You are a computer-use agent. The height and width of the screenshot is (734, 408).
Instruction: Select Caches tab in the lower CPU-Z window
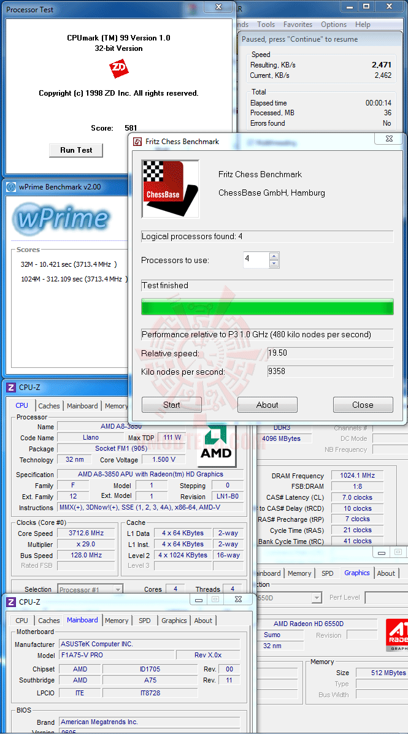pyautogui.click(x=48, y=620)
